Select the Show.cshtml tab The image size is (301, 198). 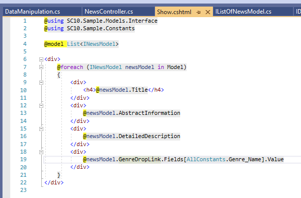[174, 12]
